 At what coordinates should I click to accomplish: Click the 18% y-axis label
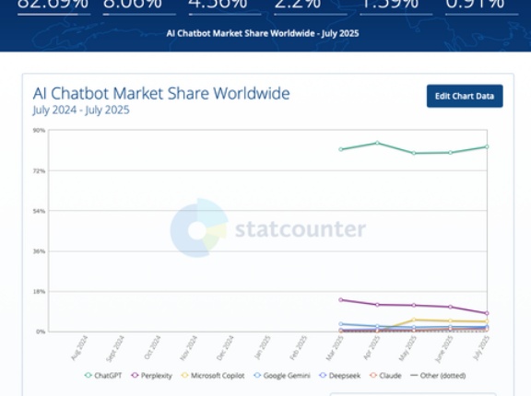tap(40, 292)
